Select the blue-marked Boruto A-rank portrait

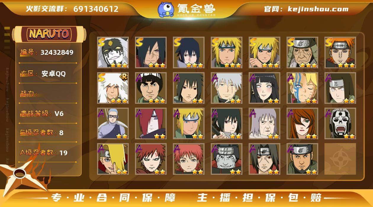coord(303,88)
